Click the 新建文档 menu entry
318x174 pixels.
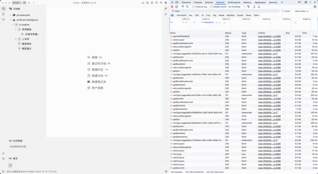(98, 76)
